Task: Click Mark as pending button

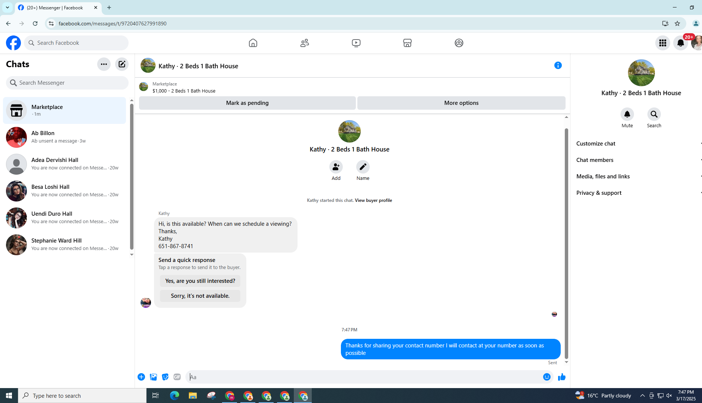Action: click(x=247, y=103)
